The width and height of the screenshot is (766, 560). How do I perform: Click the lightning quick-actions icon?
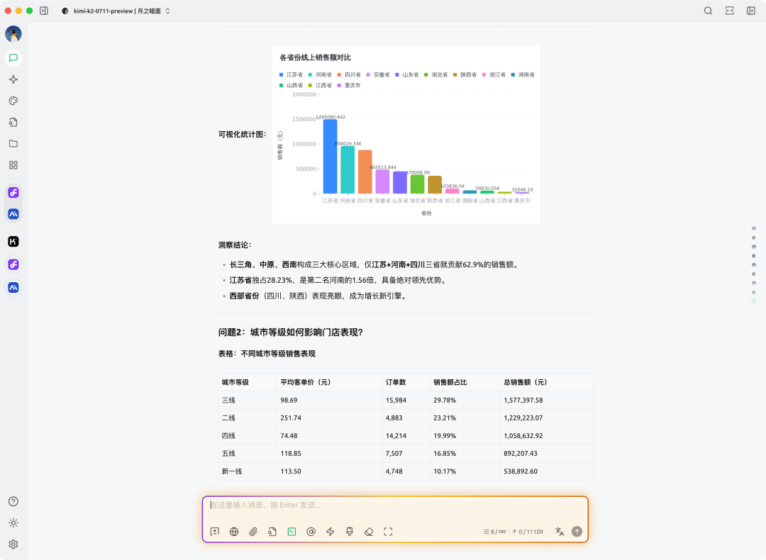pyautogui.click(x=330, y=531)
